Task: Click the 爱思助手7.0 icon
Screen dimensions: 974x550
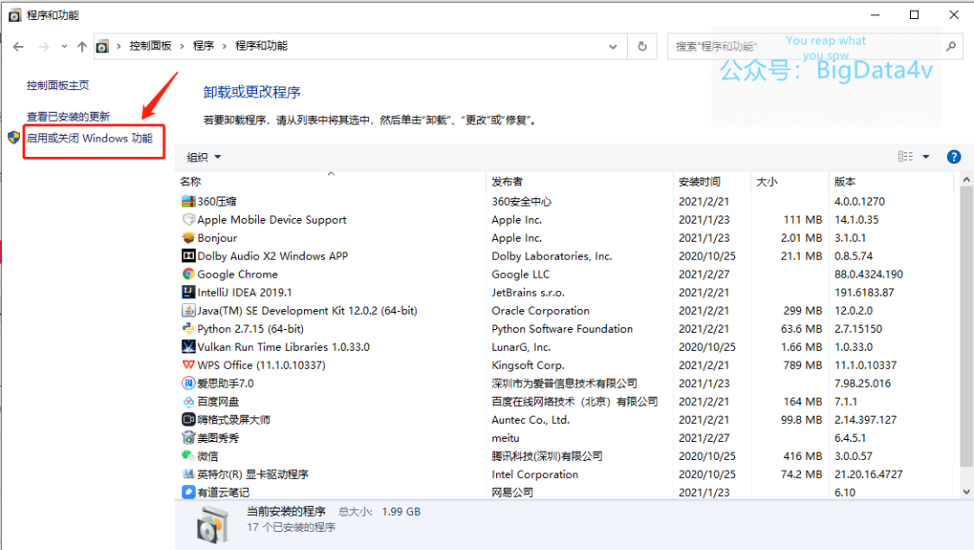Action: (x=188, y=383)
